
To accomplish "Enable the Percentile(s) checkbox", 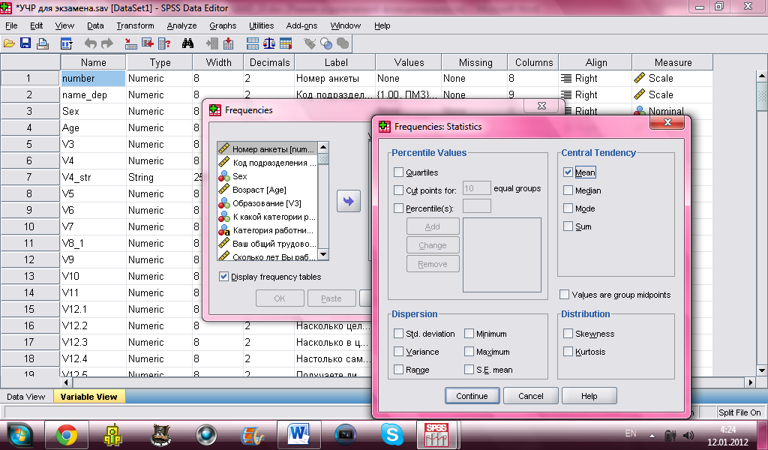I will (399, 208).
